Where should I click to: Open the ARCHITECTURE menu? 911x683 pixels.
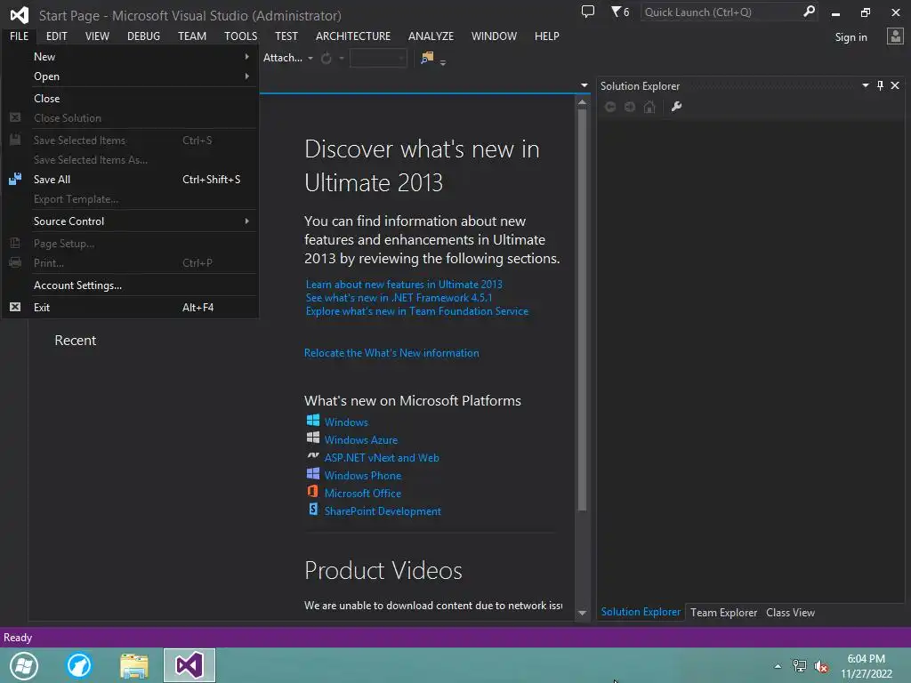pos(353,36)
